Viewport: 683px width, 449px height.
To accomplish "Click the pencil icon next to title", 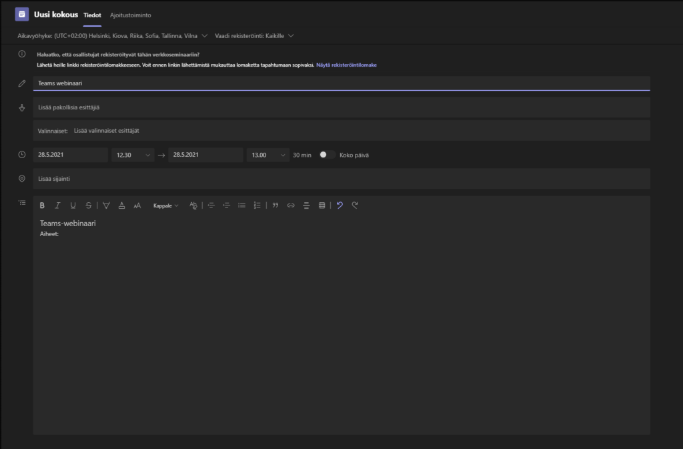I will (22, 83).
